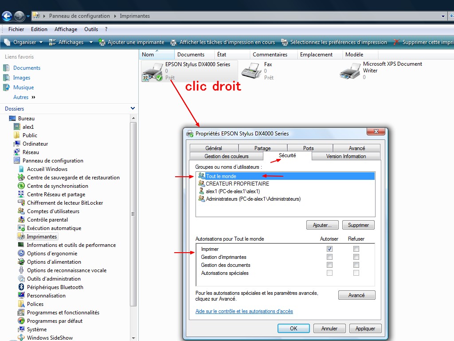Image resolution: width=454 pixels, height=341 pixels.
Task: Check Autoriser for Gestion des documents
Action: tap(329, 265)
